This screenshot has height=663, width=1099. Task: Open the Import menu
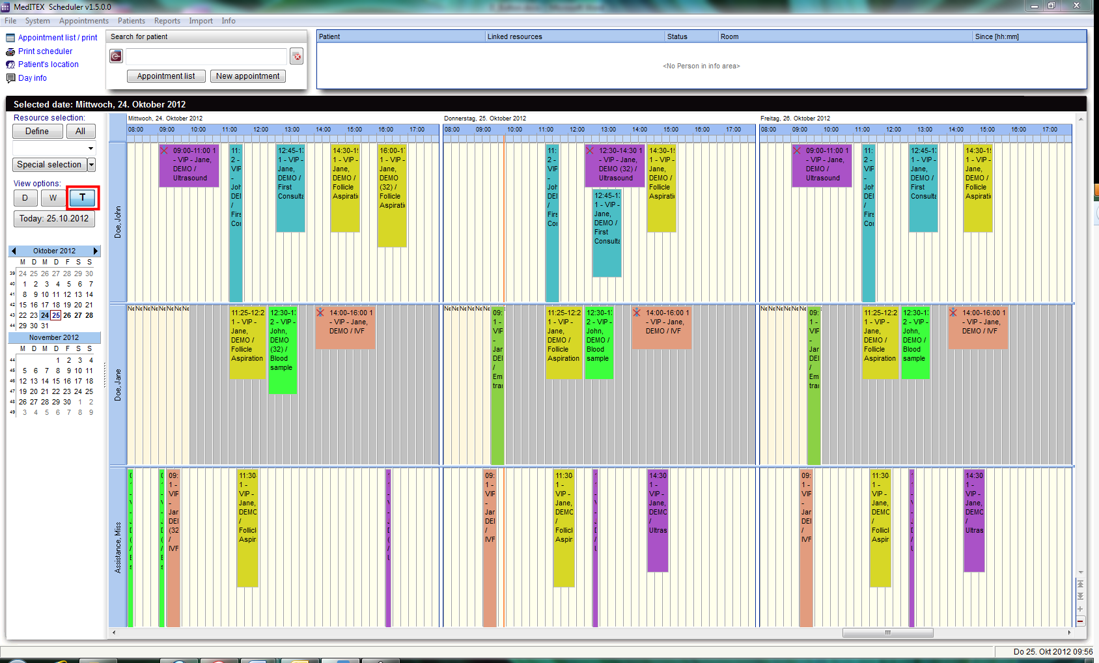[x=201, y=21]
